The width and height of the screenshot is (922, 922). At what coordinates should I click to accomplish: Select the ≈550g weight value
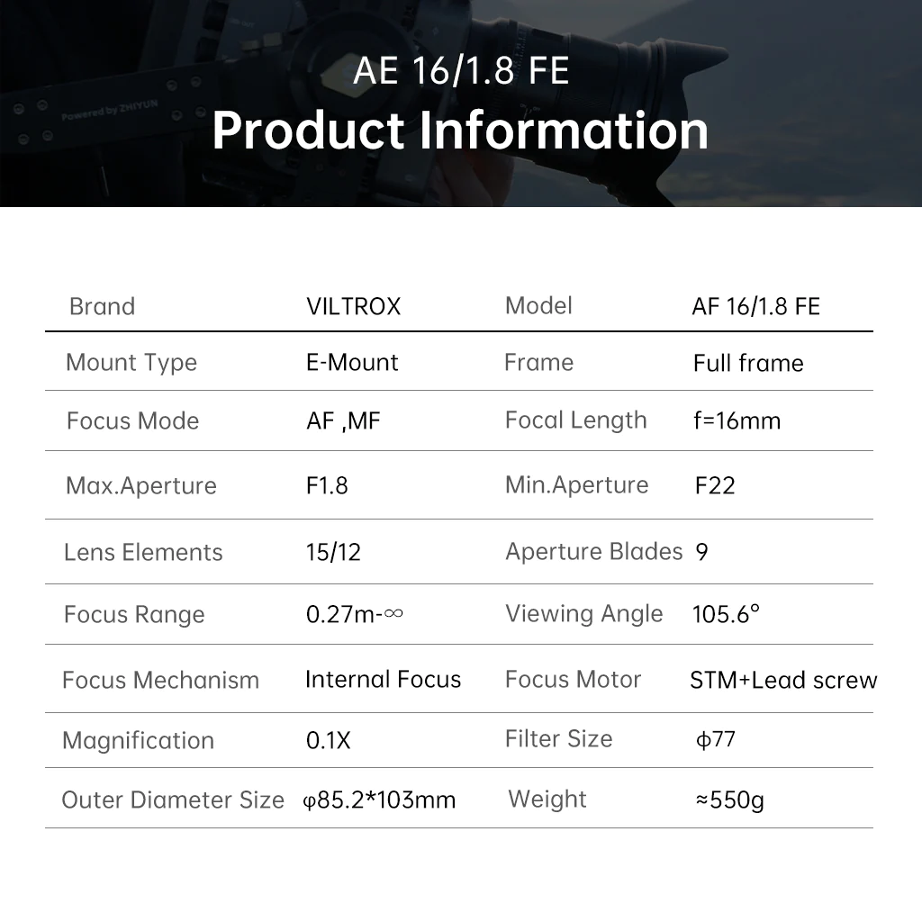point(729,800)
